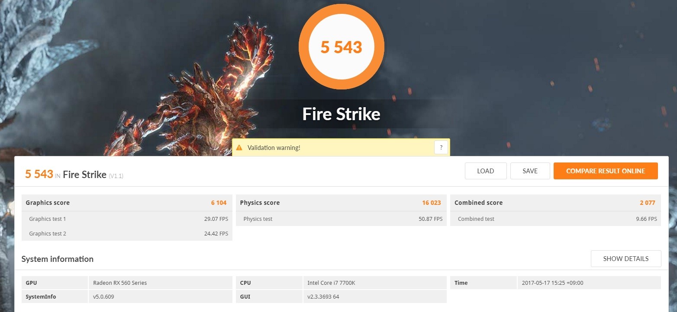The width and height of the screenshot is (677, 312).
Task: Click the SAVE button
Action: (530, 171)
